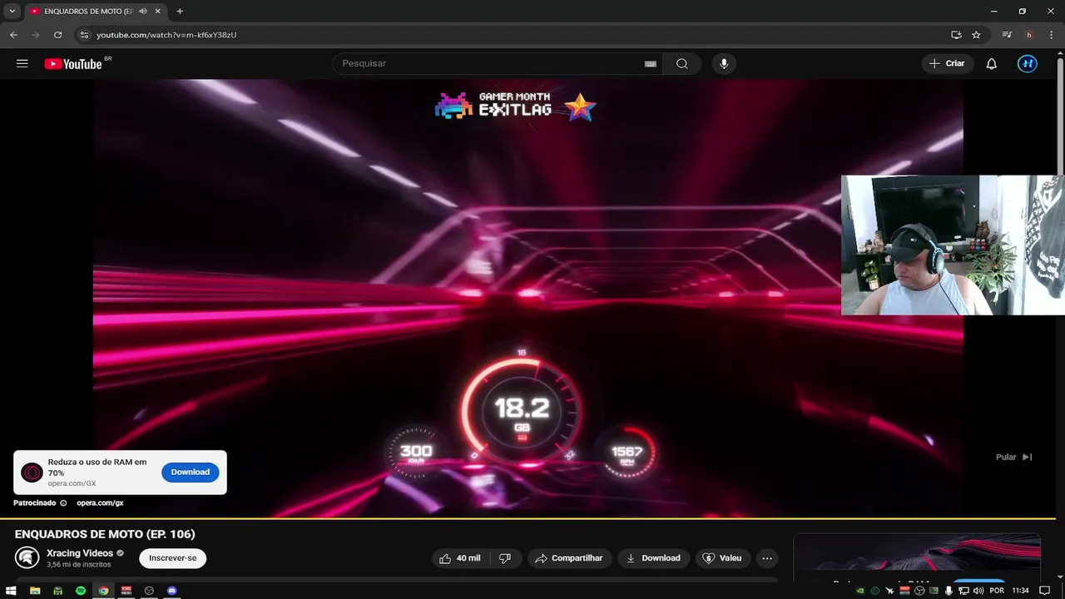Viewport: 1065px width, 599px height.
Task: Click the video progress bar
Action: pyautogui.click(x=528, y=517)
